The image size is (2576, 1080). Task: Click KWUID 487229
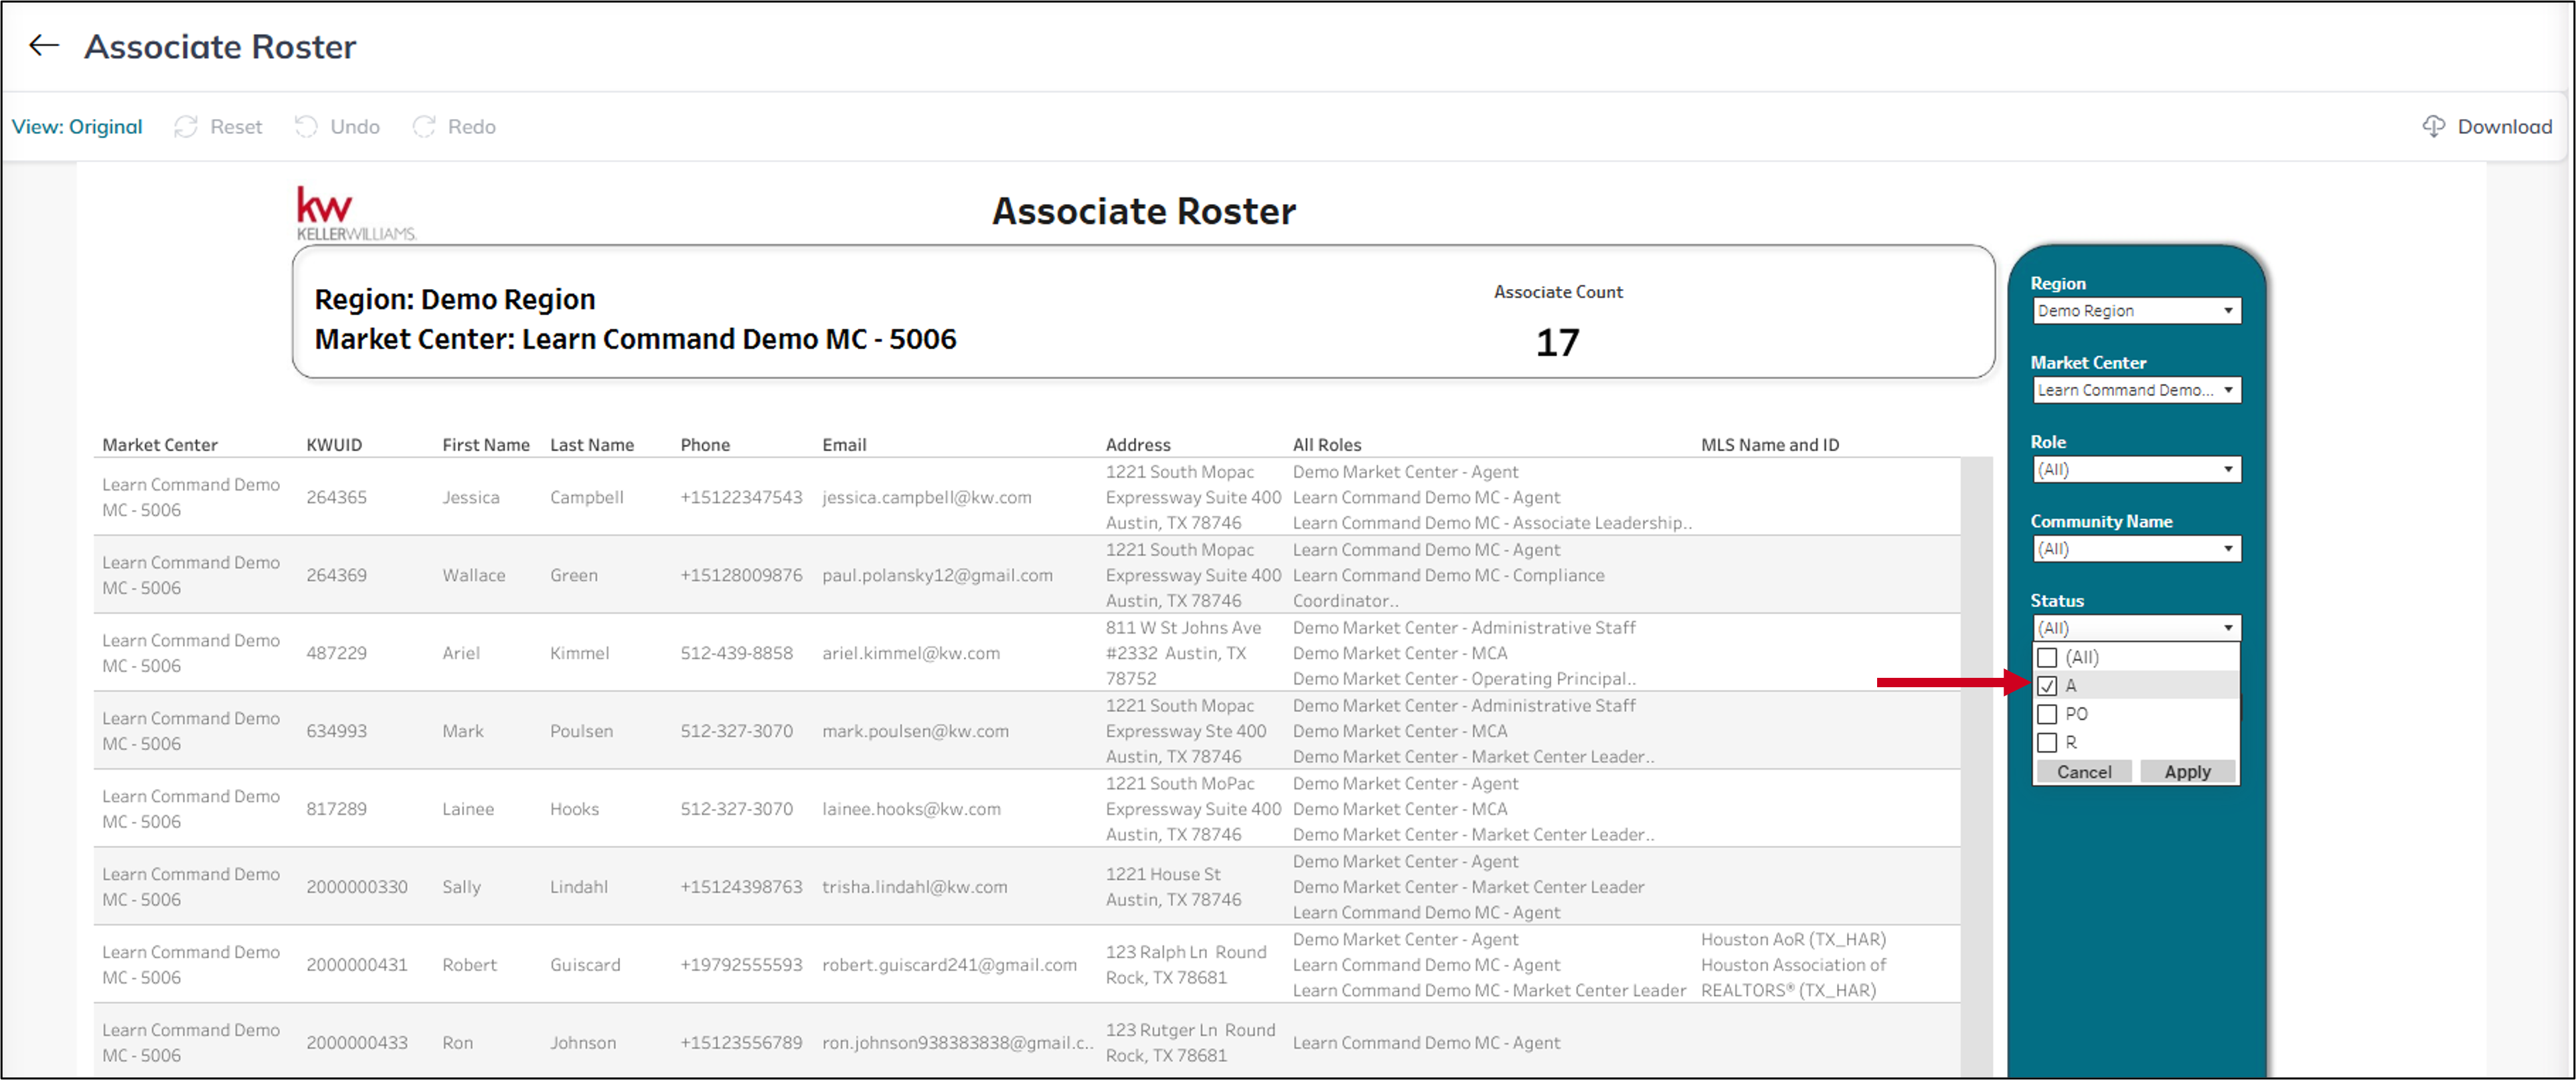(x=336, y=653)
